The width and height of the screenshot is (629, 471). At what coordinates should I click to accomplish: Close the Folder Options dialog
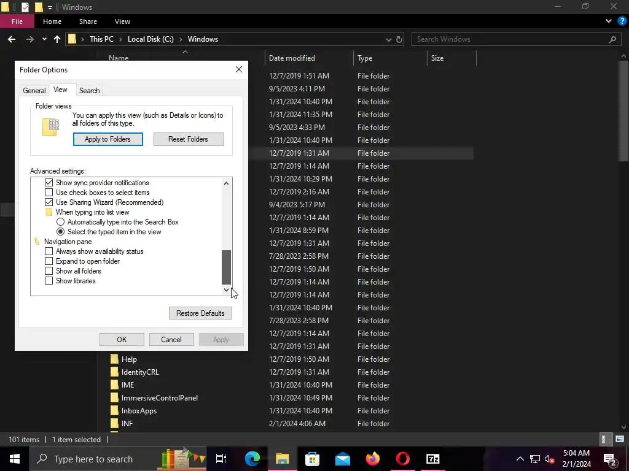coord(239,69)
